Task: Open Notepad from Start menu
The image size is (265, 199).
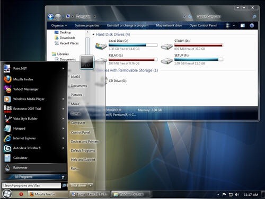Action: pyautogui.click(x=33, y=129)
